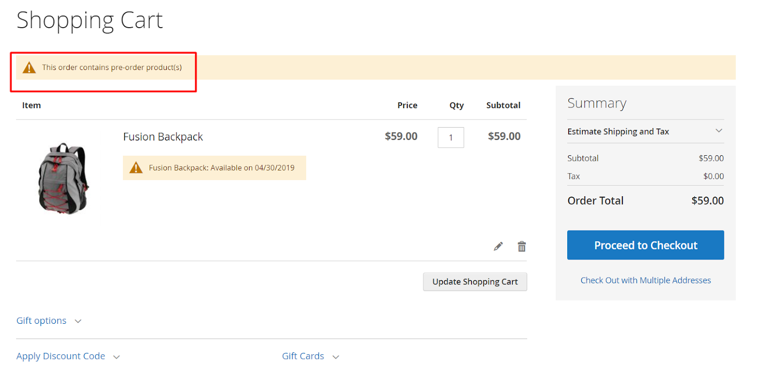Remove item using the trash can icon

521,246
